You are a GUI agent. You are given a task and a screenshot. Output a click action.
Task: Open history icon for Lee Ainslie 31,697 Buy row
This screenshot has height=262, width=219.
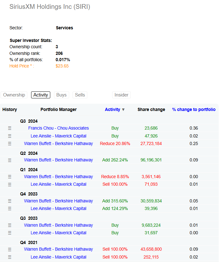[10, 233]
